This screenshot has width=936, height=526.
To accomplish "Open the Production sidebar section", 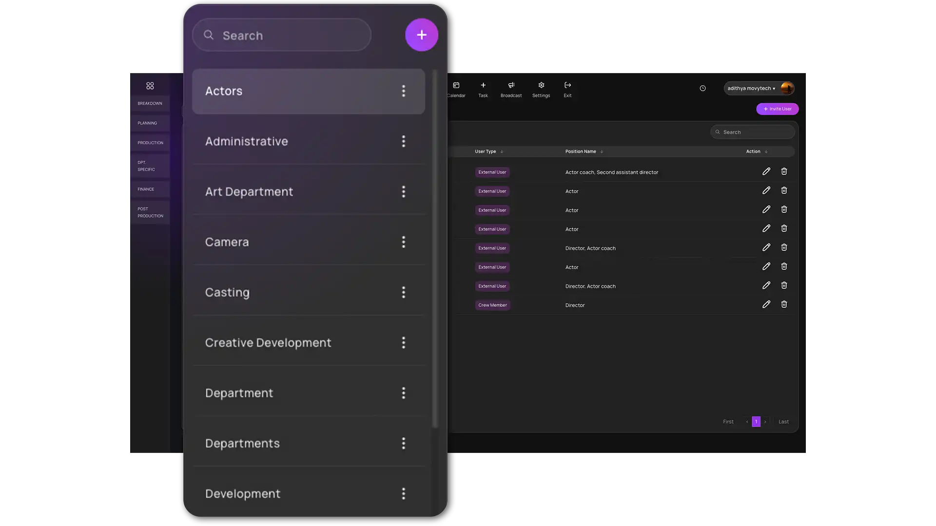I will point(150,143).
